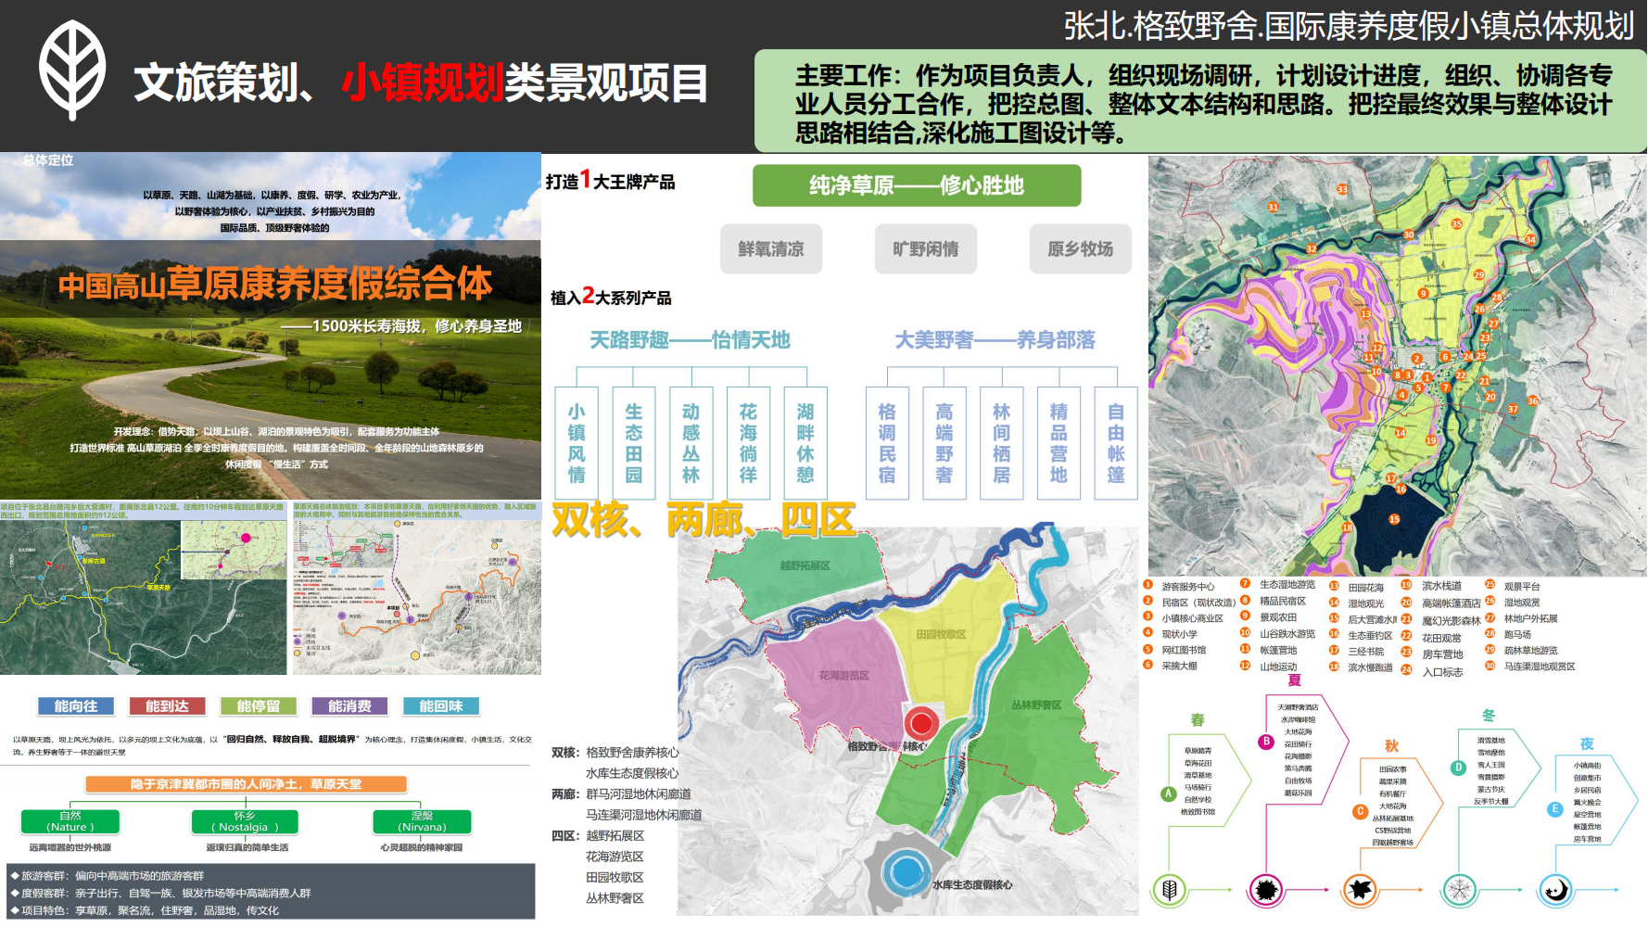This screenshot has height=927, width=1648.
Task: Click the purple 能消费 label
Action: [349, 706]
